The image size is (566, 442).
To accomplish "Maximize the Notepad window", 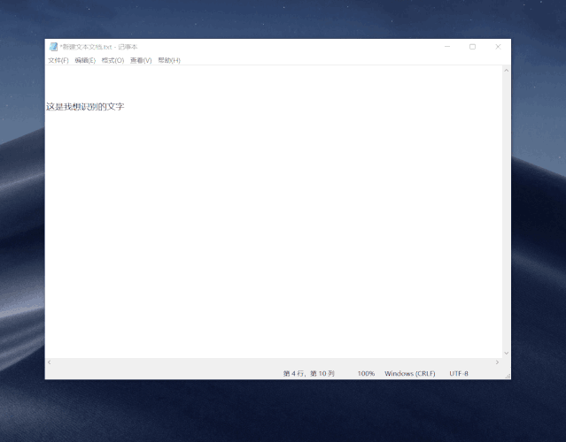I will tap(472, 47).
